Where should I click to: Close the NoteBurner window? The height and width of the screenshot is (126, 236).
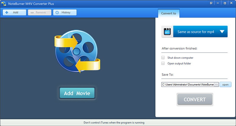[232, 3]
